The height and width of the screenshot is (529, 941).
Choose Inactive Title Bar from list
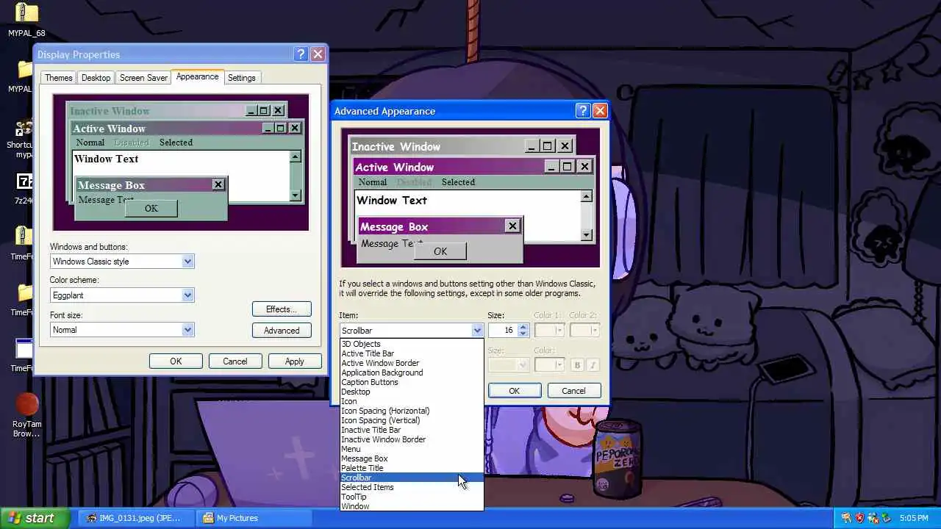click(x=412, y=430)
